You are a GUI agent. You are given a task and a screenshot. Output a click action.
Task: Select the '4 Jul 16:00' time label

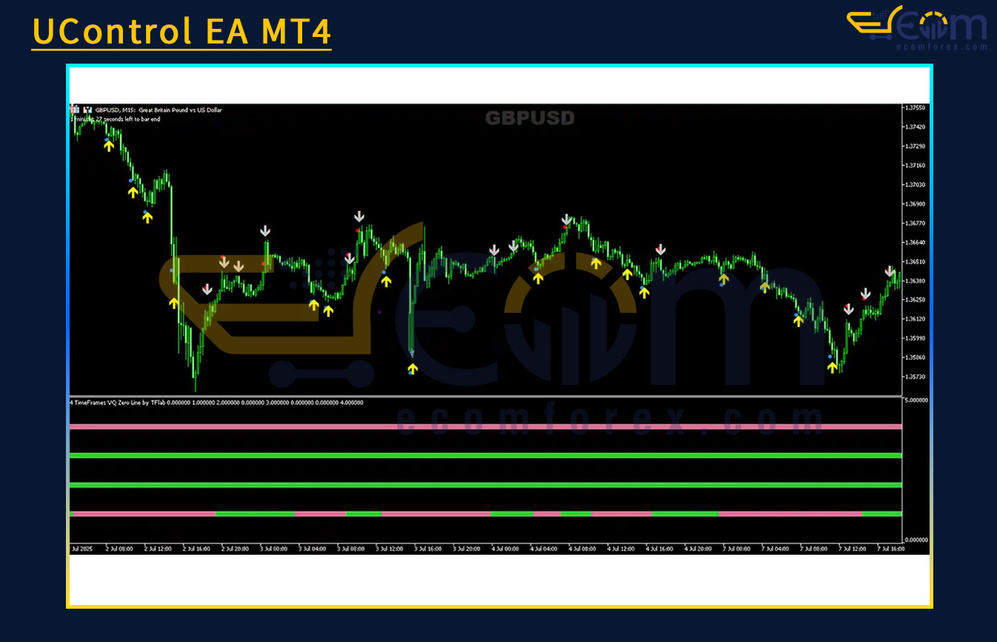tap(659, 549)
